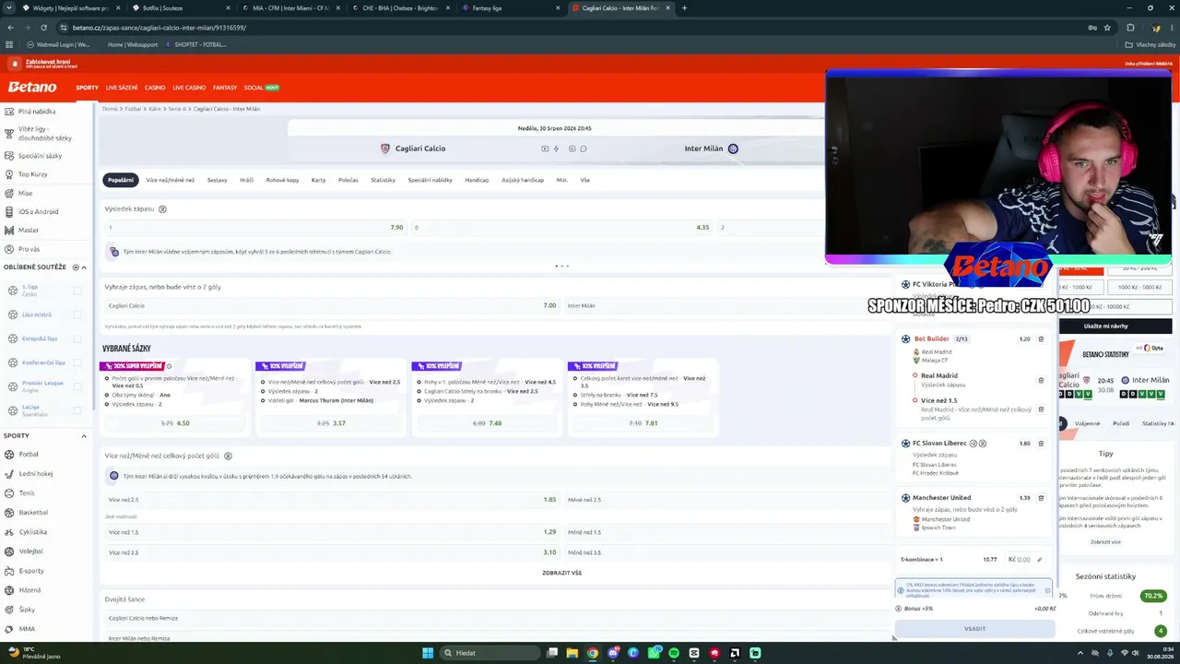
Task: Collapse the Sporty sidebar section
Action: coord(84,436)
